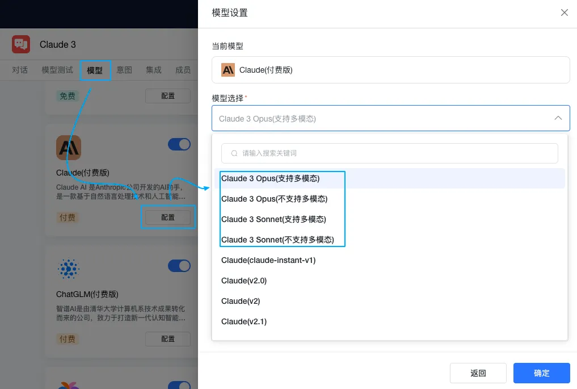Click the magnifier icon in the search box
This screenshot has width=577, height=389.
coord(234,153)
